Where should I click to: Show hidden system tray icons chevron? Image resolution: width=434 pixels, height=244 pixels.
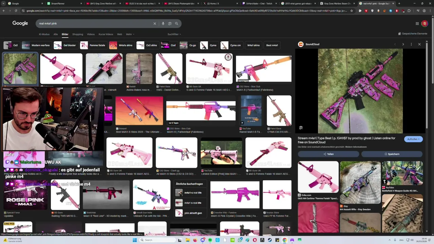[389, 240]
